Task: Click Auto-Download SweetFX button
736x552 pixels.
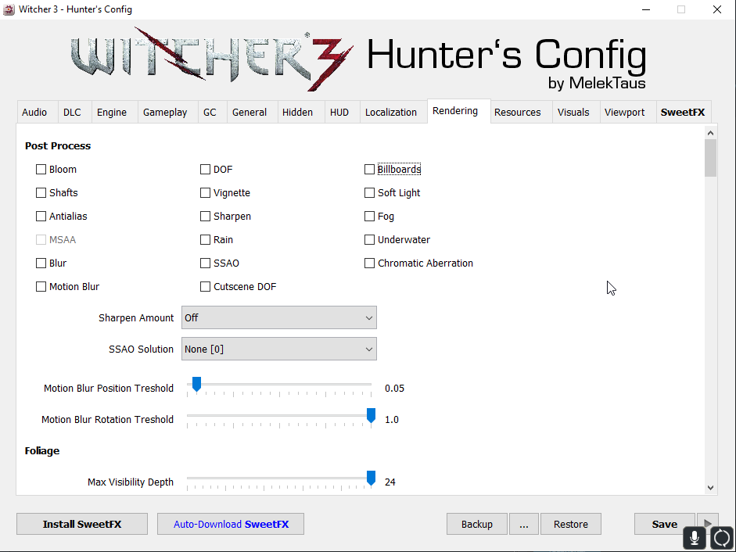Action: 231,524
